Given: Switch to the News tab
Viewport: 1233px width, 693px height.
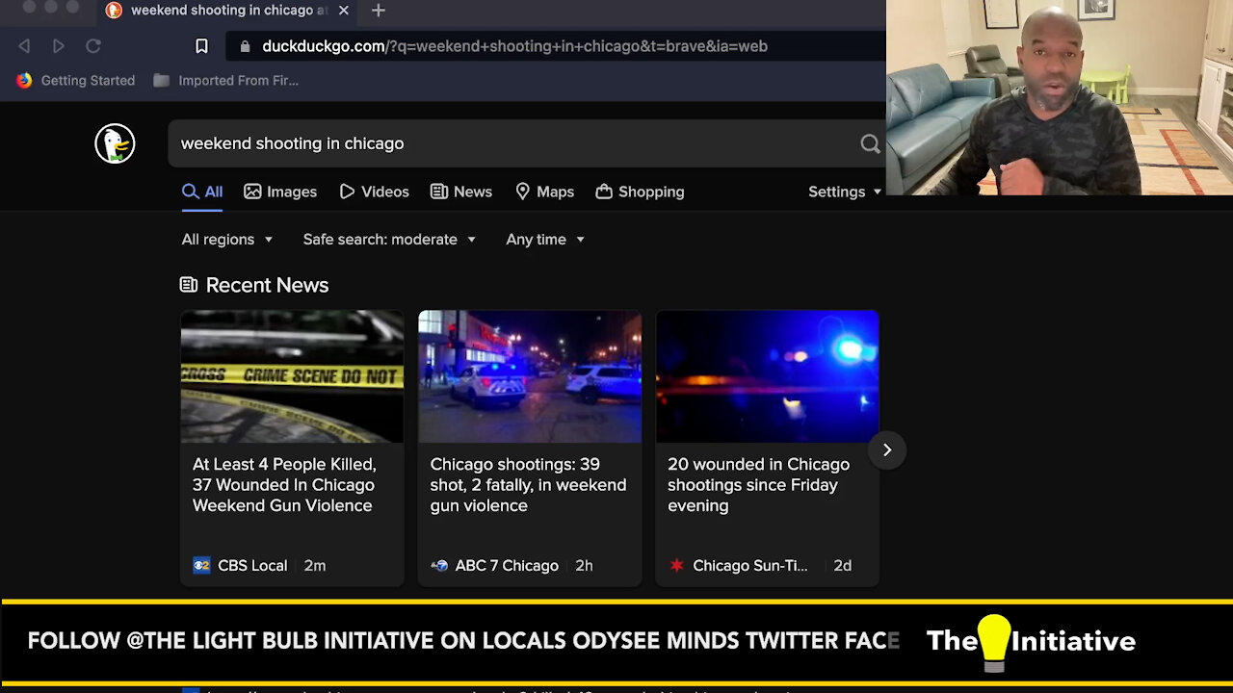Looking at the screenshot, I should coord(461,192).
